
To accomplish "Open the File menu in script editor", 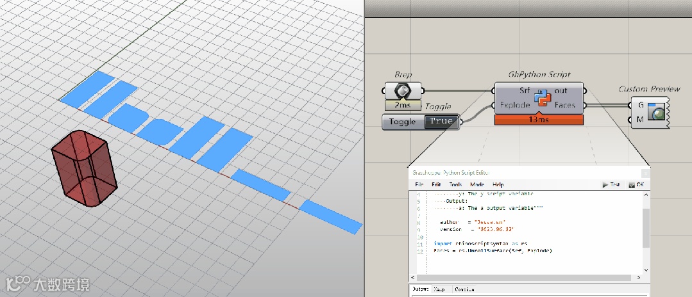I will [x=419, y=184].
